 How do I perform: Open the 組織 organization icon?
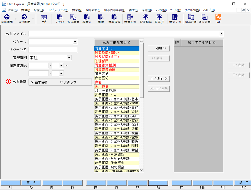point(101,19)
